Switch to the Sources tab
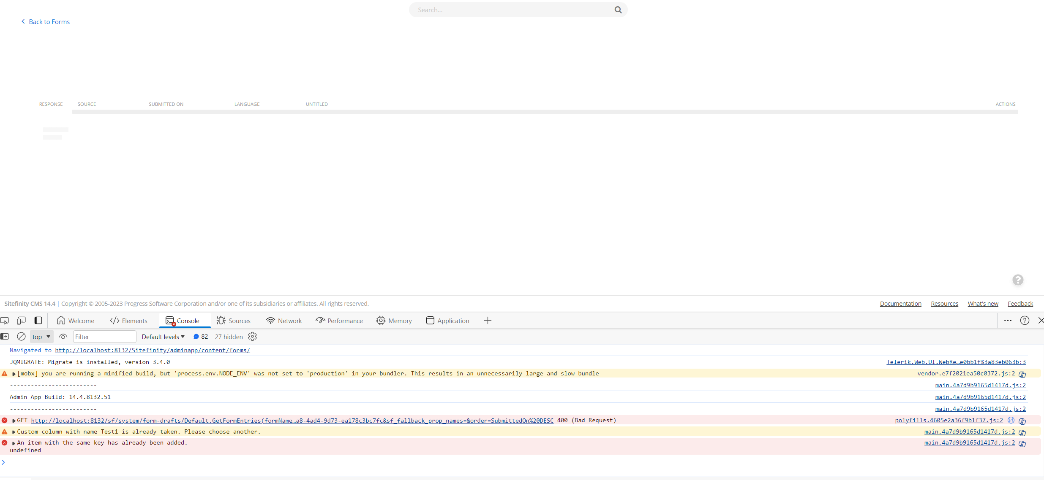Screen dimensions: 1044x480 coord(234,321)
